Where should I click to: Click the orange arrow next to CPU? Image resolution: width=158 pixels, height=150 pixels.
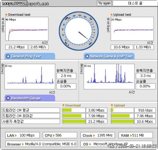click(x=54, y=135)
